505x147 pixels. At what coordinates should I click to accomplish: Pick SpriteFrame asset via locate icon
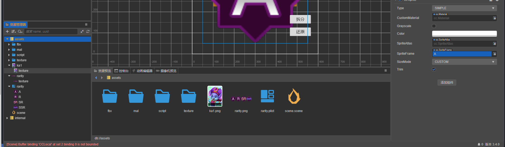pos(494,54)
